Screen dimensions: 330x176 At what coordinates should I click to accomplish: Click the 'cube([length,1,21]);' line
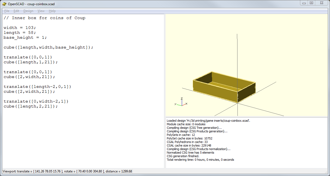coord(31,62)
